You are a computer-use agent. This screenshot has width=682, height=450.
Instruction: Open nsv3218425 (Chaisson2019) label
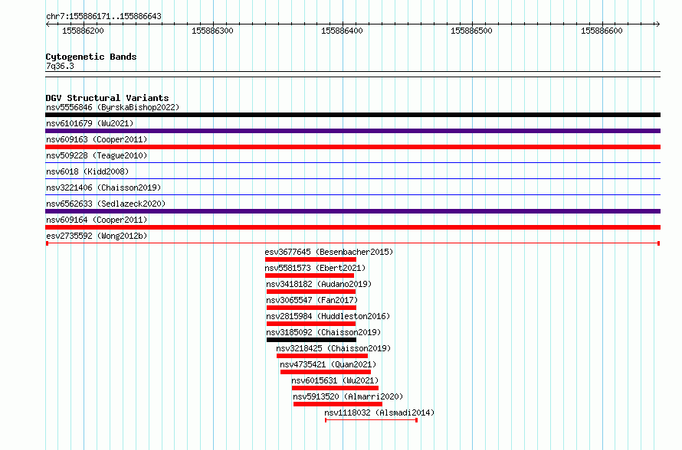pos(333,348)
